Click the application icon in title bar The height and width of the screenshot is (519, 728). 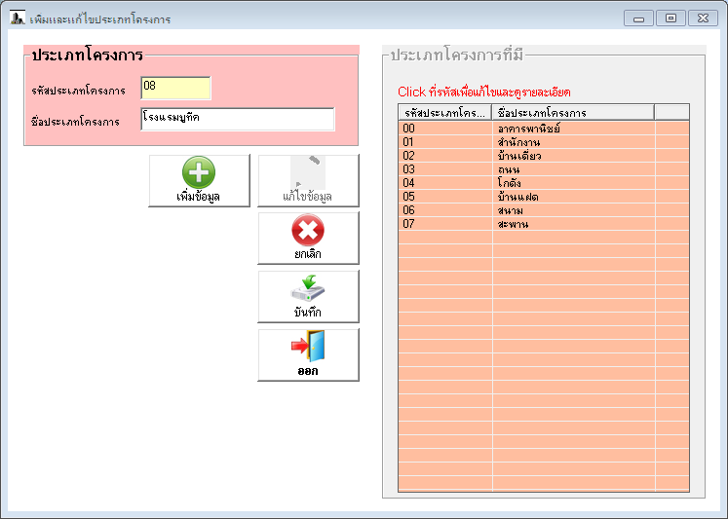tap(18, 18)
